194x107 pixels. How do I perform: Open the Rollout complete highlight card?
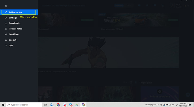coord(159,94)
